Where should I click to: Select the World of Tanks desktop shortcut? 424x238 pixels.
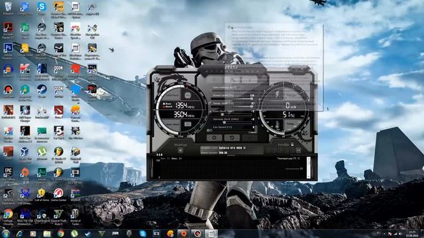coord(75,217)
